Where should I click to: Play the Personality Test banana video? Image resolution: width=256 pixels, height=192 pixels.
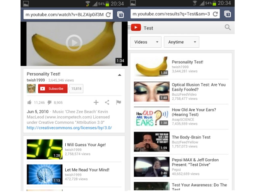(74, 43)
